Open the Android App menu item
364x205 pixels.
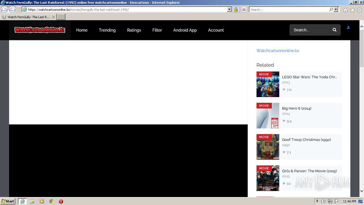(185, 30)
